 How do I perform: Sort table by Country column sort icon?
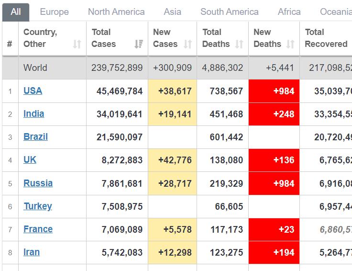pyautogui.click(x=77, y=45)
